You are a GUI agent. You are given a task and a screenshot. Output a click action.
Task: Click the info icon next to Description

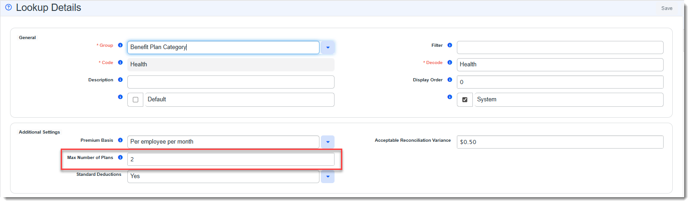click(x=120, y=80)
